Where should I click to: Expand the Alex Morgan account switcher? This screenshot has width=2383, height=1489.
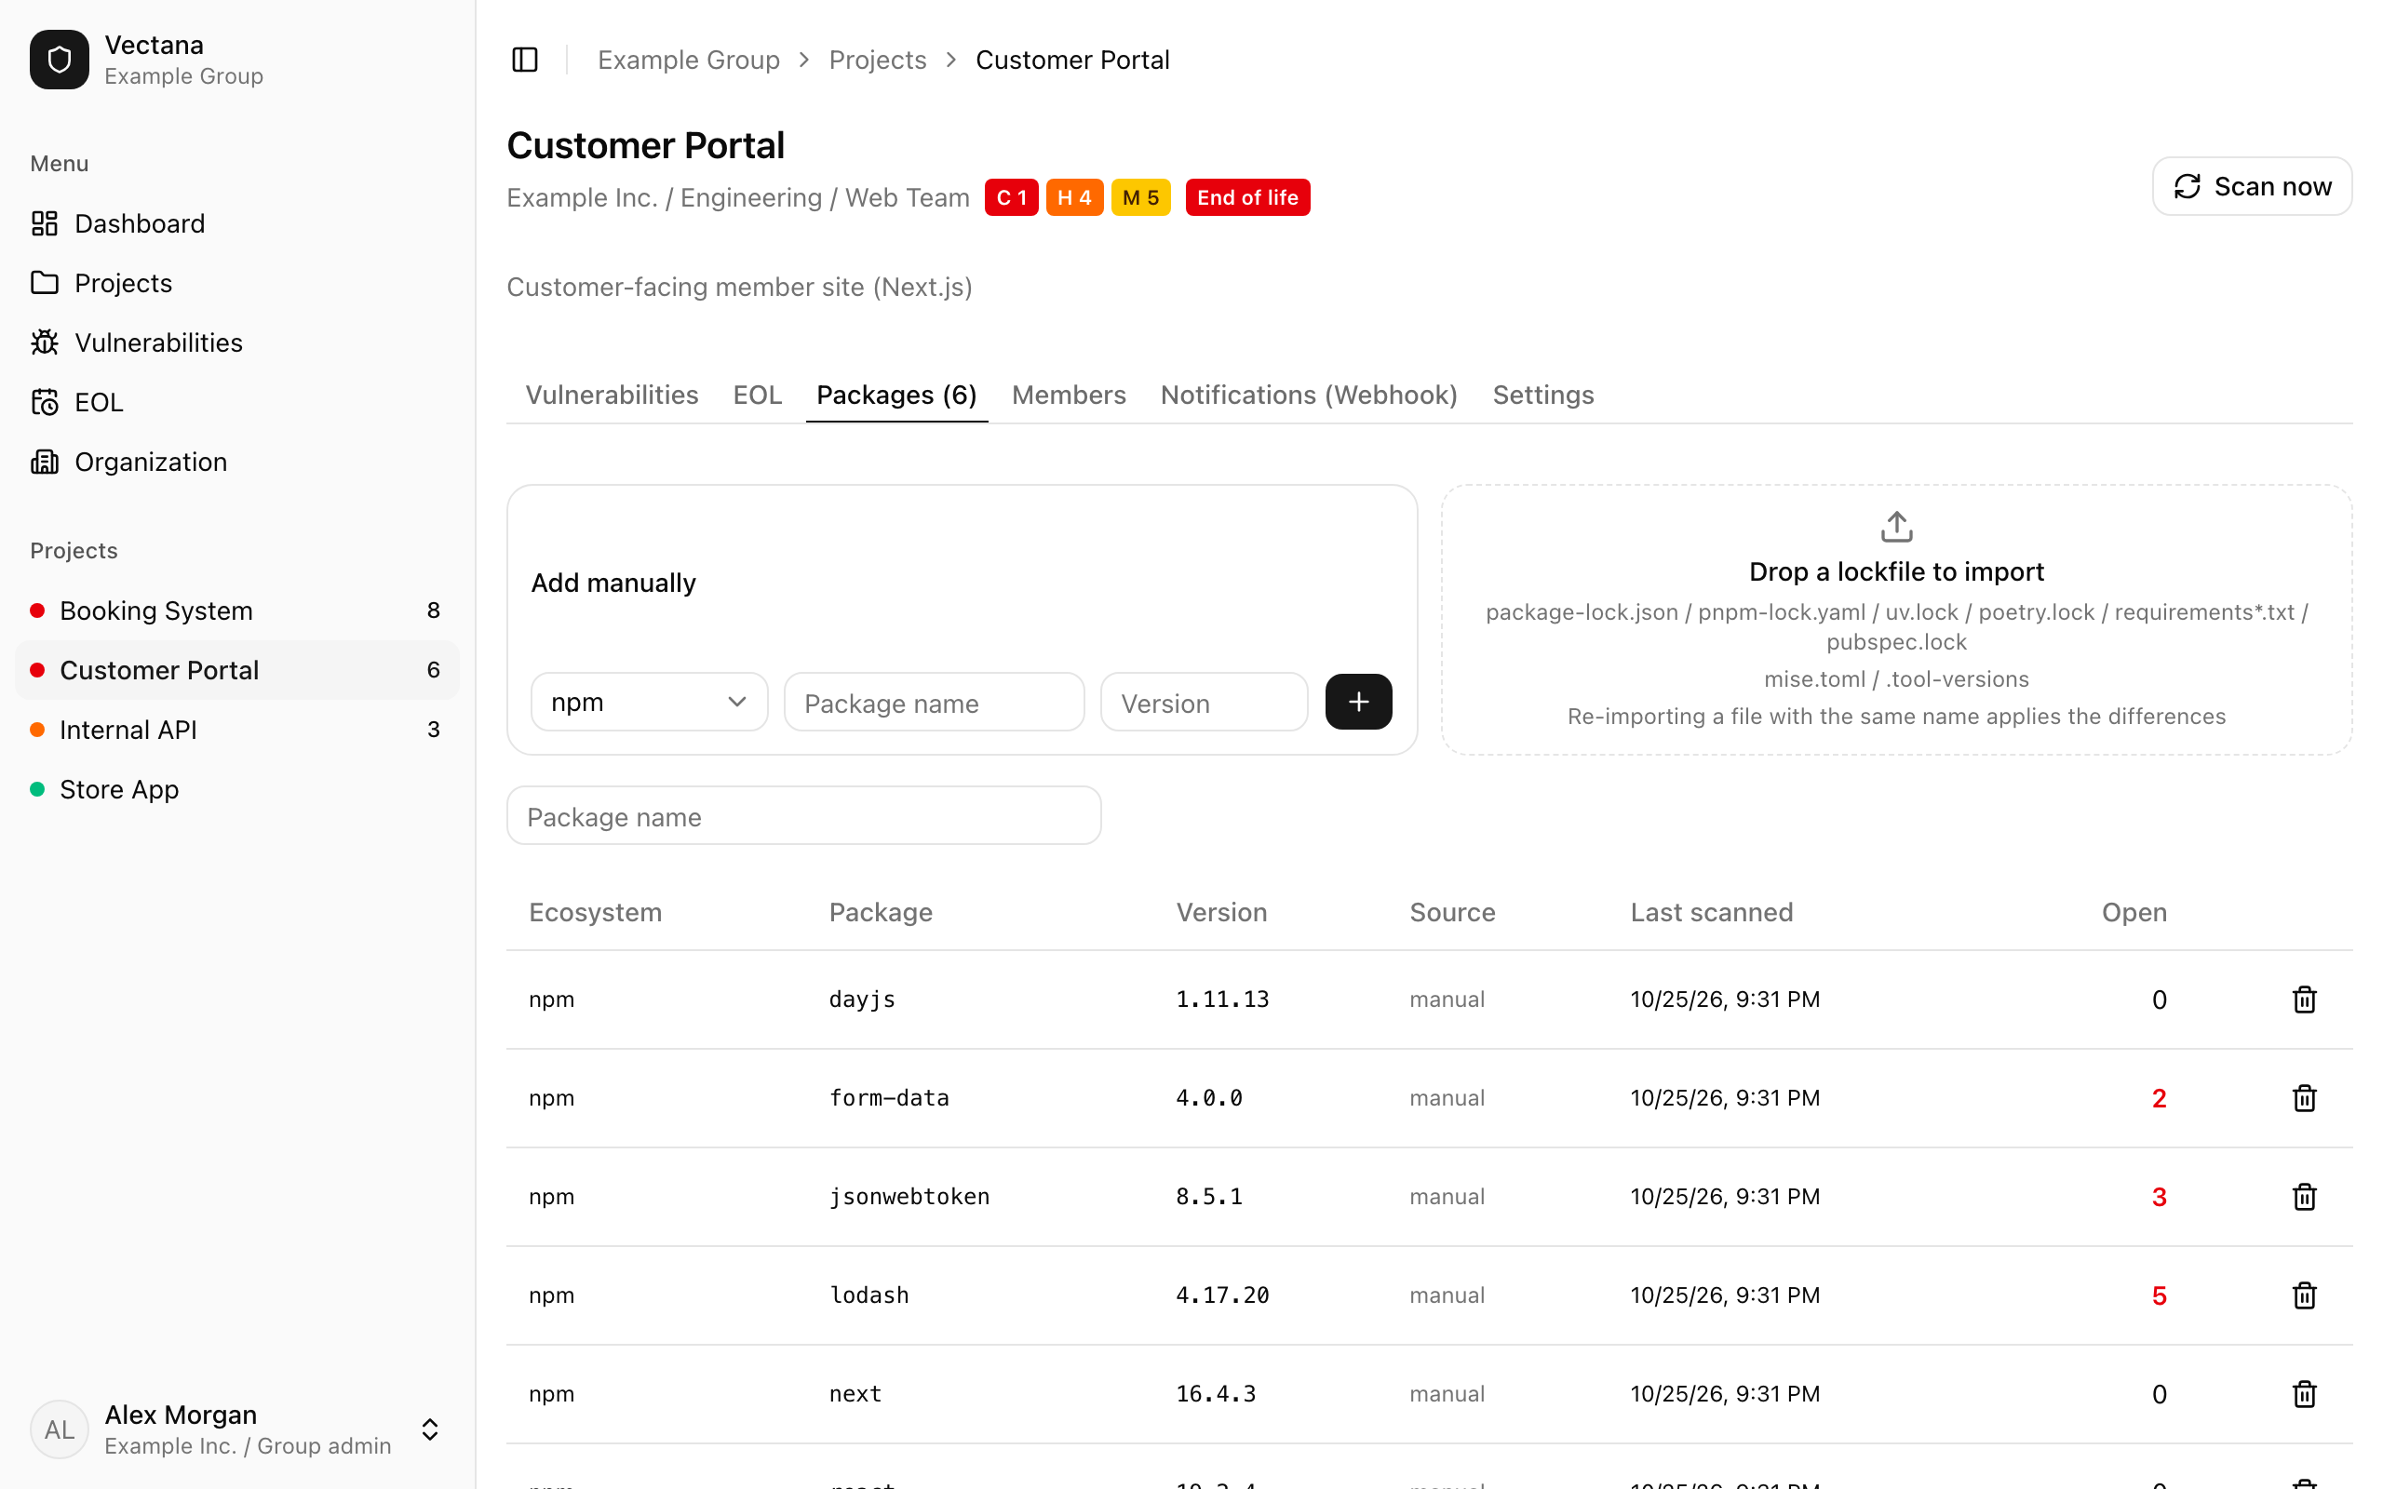pyautogui.click(x=430, y=1429)
